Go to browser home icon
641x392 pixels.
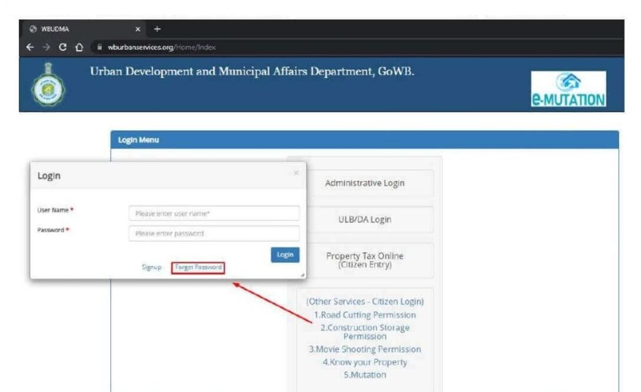tap(79, 47)
